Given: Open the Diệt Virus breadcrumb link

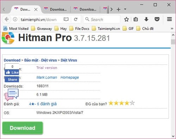Looking at the screenshot, I should (x=69, y=60).
